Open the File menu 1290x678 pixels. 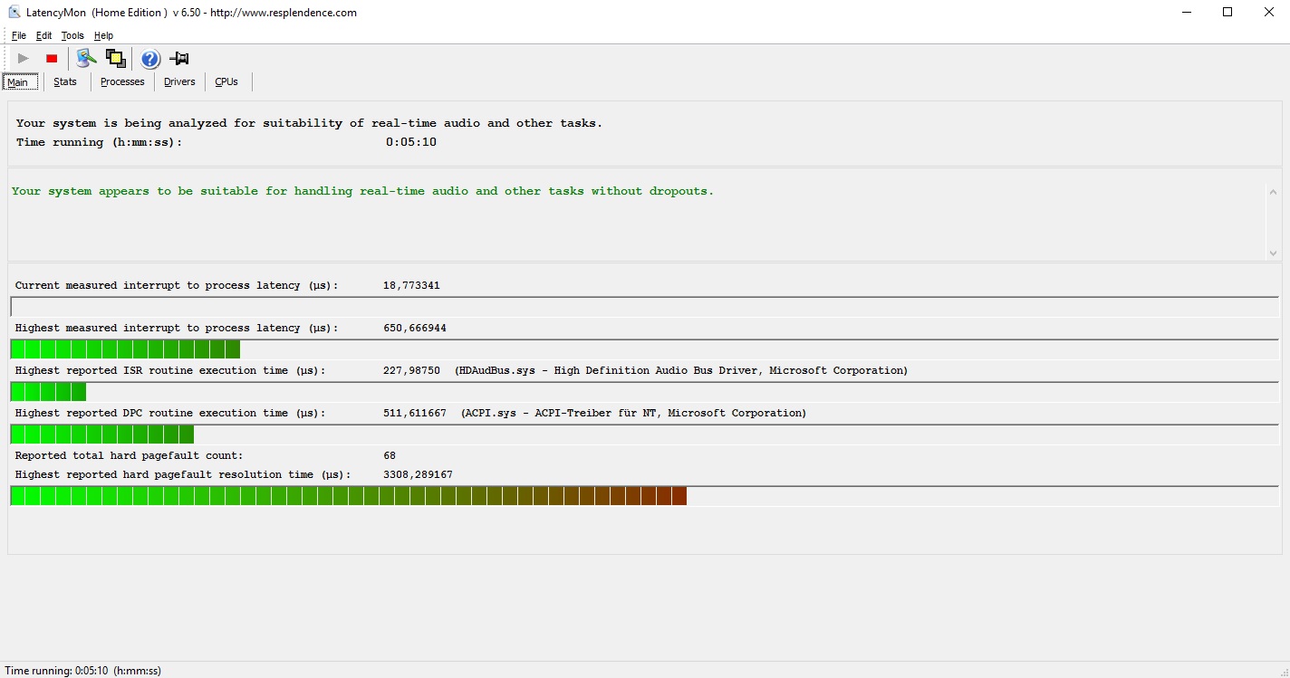(19, 36)
